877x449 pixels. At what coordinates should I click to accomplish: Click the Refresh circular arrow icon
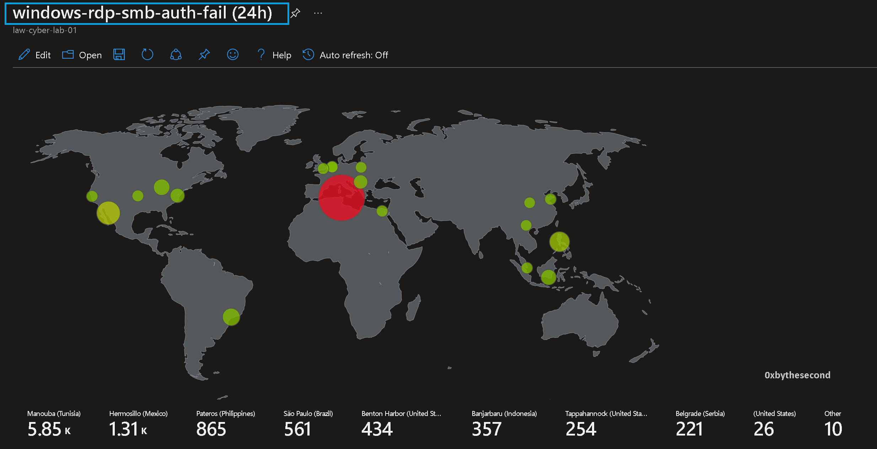(x=147, y=55)
